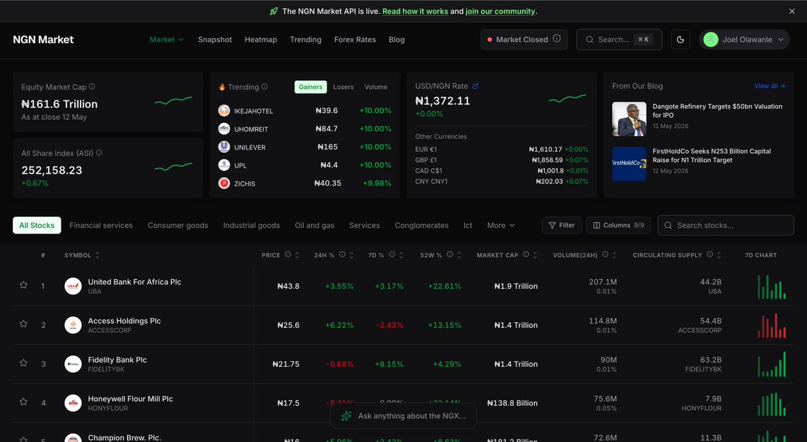The height and width of the screenshot is (442, 807).
Task: Click the info icon beside Trending
Action: (x=264, y=87)
